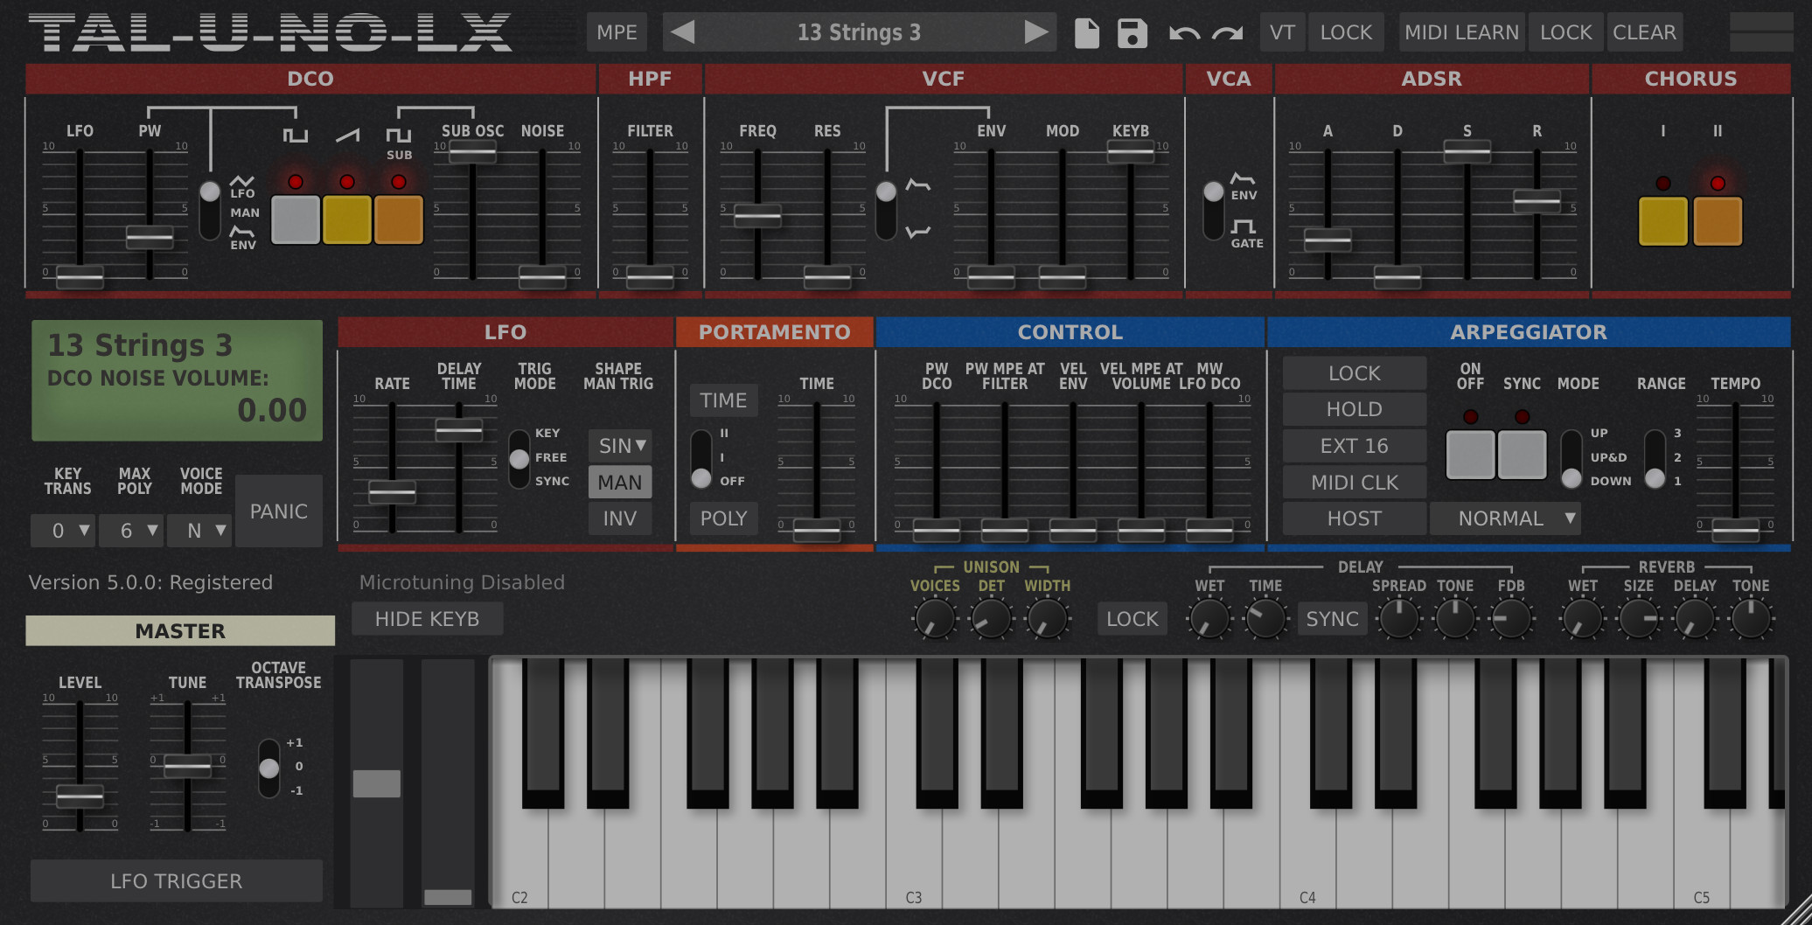Click the LOCK button next to MIDI LEARN

(x=1565, y=32)
